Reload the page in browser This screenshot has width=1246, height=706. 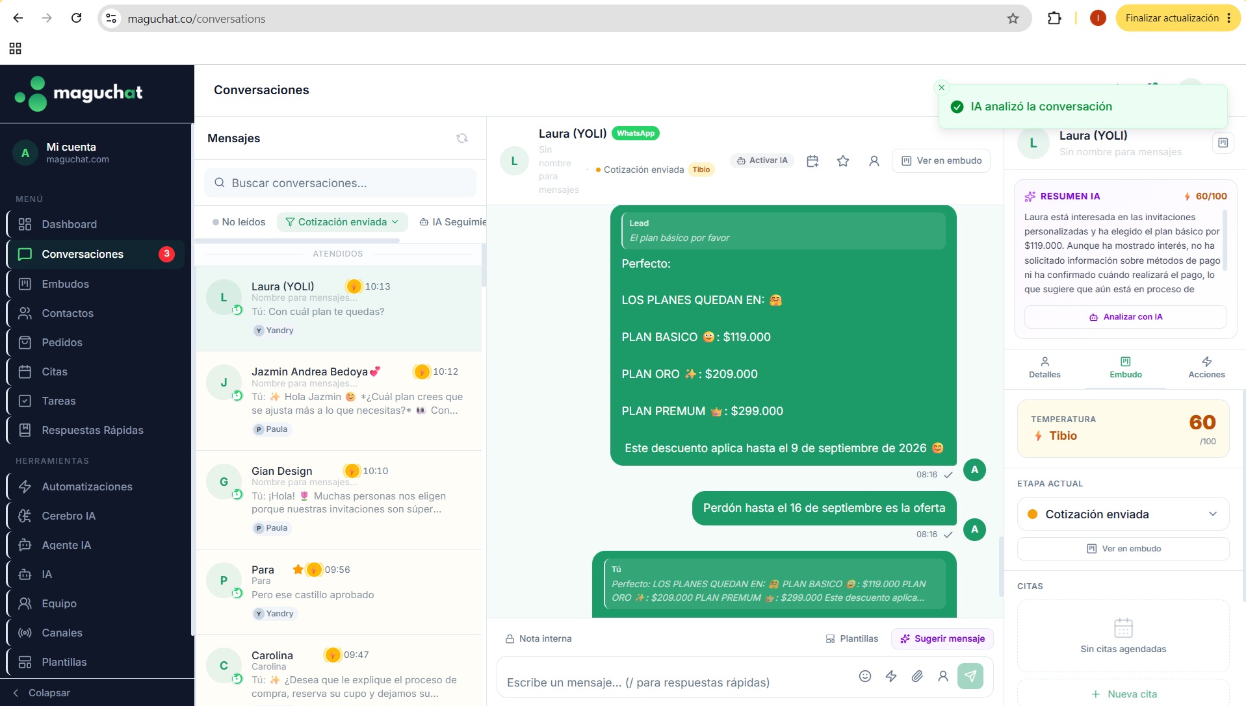76,18
